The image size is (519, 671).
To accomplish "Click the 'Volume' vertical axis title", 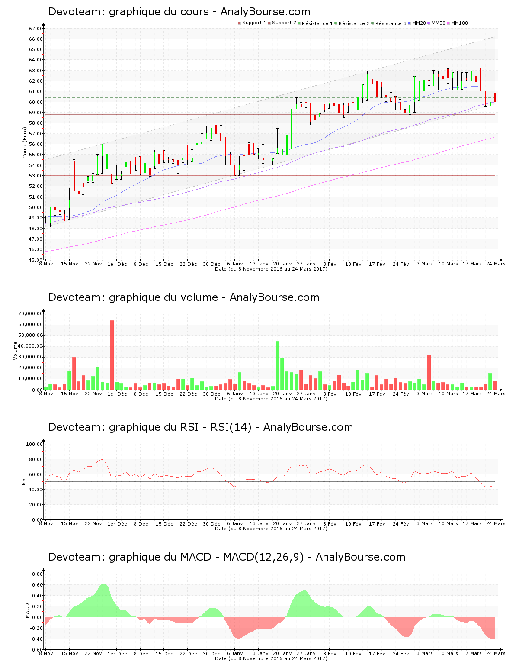I will 16,351.
